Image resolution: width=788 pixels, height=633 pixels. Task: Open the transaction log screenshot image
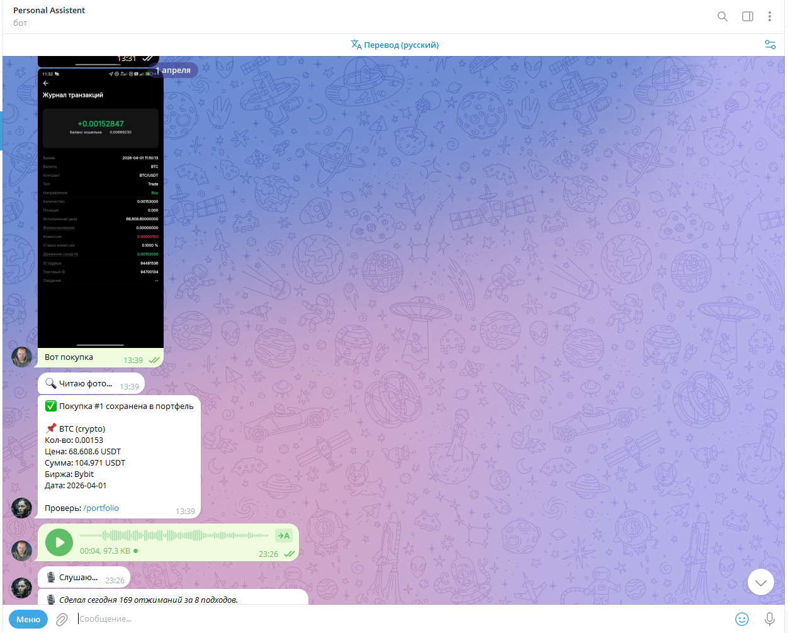(101, 208)
